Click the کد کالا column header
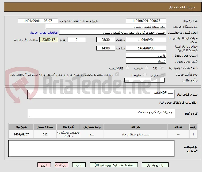202x172 pixels. point(178,127)
